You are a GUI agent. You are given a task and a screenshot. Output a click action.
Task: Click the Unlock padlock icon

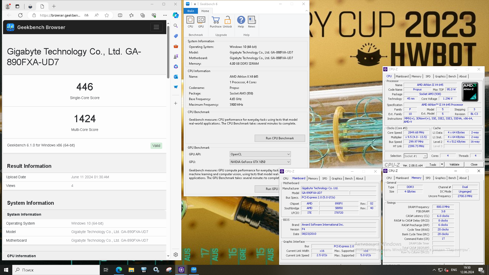click(227, 22)
